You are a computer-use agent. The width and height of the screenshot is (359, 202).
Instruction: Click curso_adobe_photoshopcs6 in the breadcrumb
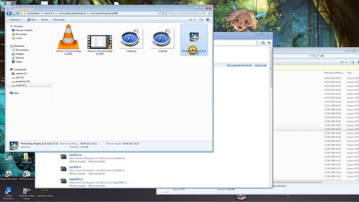pyautogui.click(x=72, y=13)
